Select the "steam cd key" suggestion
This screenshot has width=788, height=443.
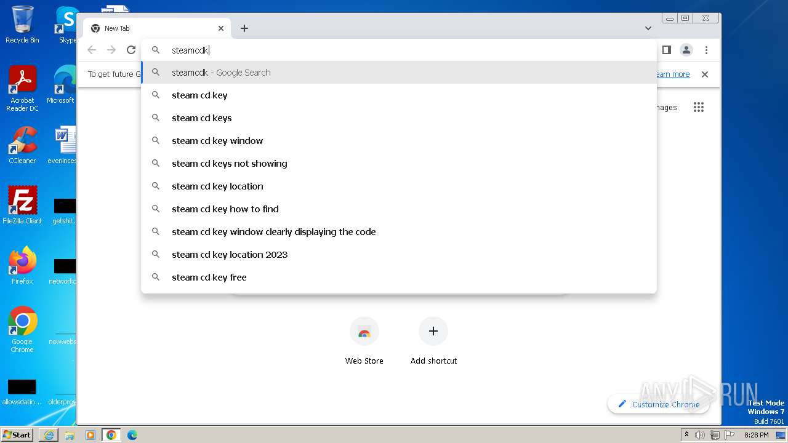399,95
